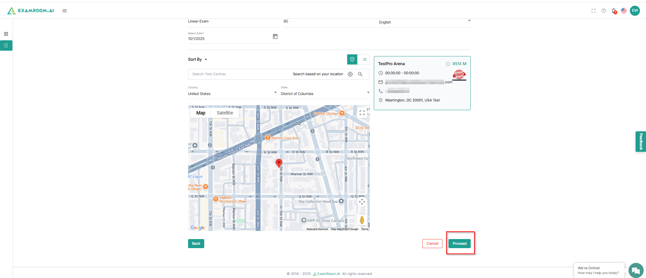The width and height of the screenshot is (646, 278).
Task: Open the State dropdown
Action: coord(325,94)
